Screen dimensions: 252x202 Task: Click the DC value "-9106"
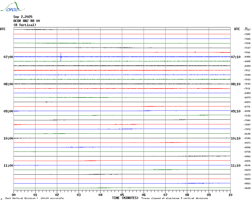tap(247, 165)
